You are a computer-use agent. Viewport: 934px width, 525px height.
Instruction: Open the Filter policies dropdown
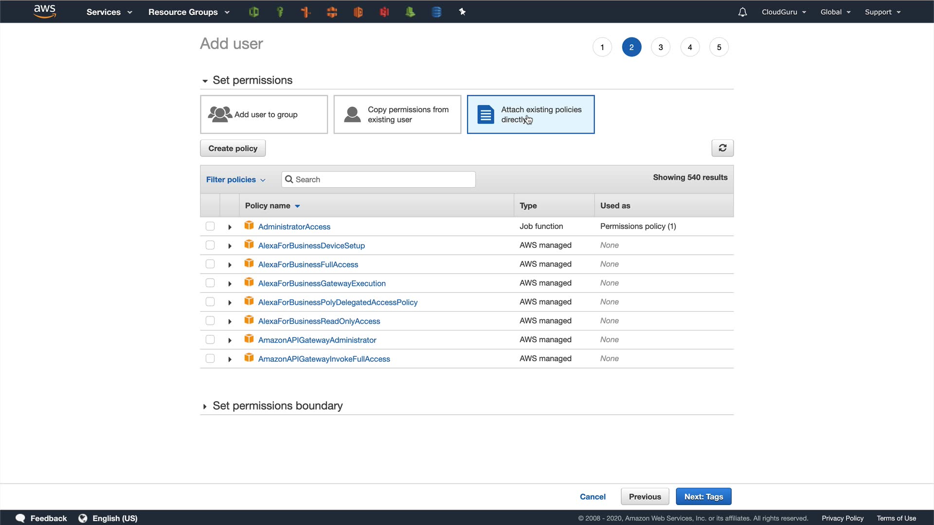tap(236, 180)
